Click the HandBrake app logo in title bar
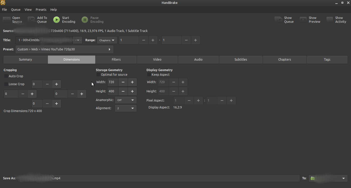The image size is (351, 188). [3, 3]
